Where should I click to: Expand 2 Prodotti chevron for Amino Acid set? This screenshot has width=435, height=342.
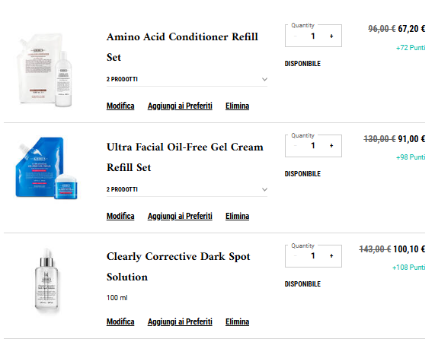point(264,79)
